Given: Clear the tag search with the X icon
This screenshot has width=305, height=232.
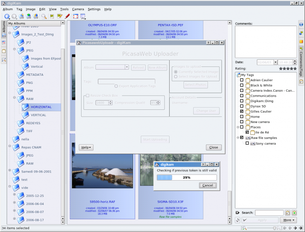Looking at the screenshot, I should coord(237,213).
